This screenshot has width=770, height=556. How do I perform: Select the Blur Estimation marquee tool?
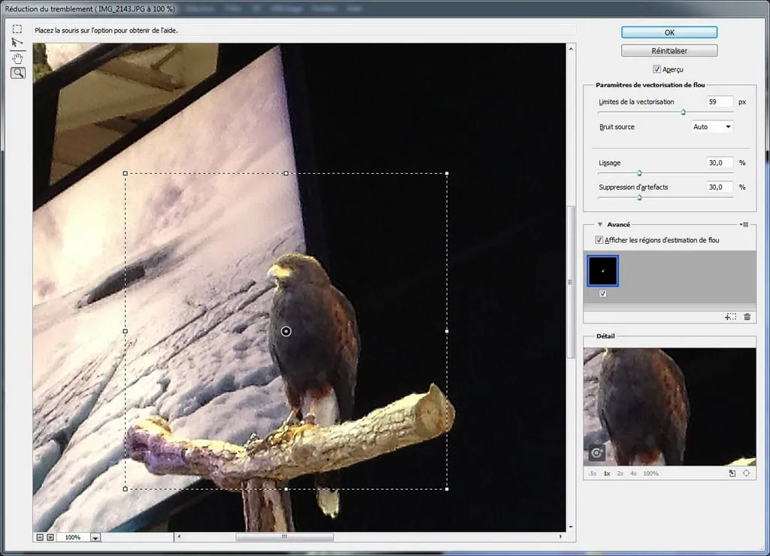tap(17, 29)
